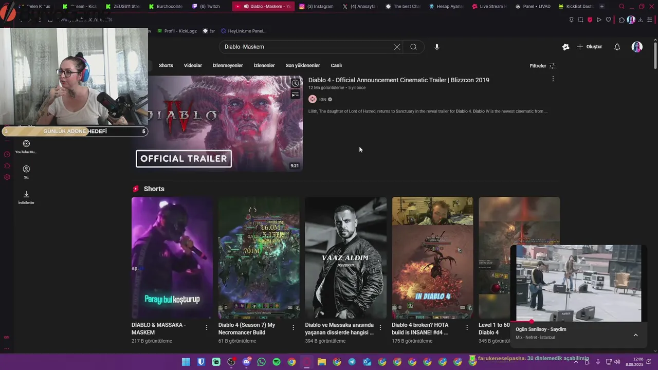This screenshot has height=370, width=658.
Task: Switch to the Panel • LIVAD tab
Action: tap(533, 6)
